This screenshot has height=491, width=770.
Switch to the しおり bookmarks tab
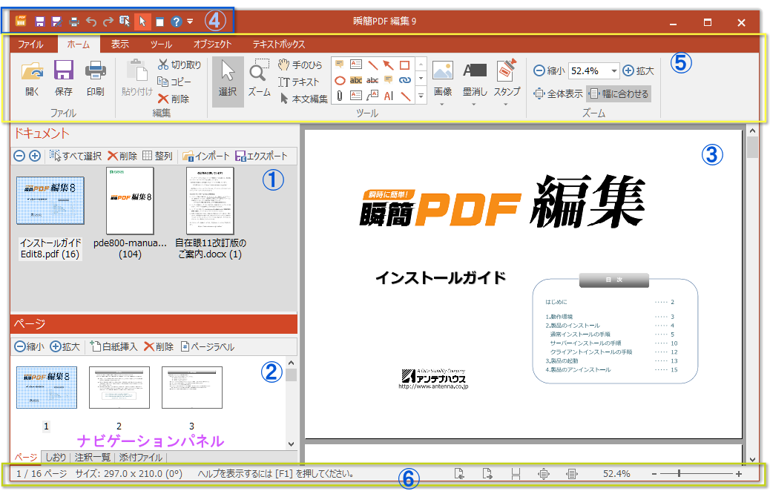(56, 457)
